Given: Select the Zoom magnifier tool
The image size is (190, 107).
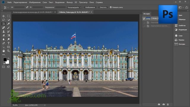Looking at the screenshot, I should 9,51.
